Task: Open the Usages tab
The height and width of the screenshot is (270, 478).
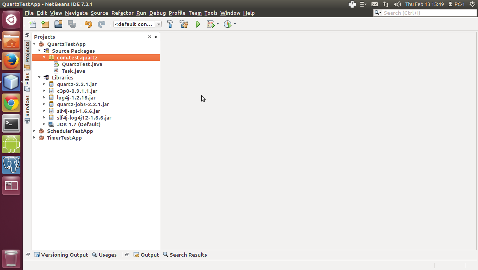Action: [x=104, y=255]
